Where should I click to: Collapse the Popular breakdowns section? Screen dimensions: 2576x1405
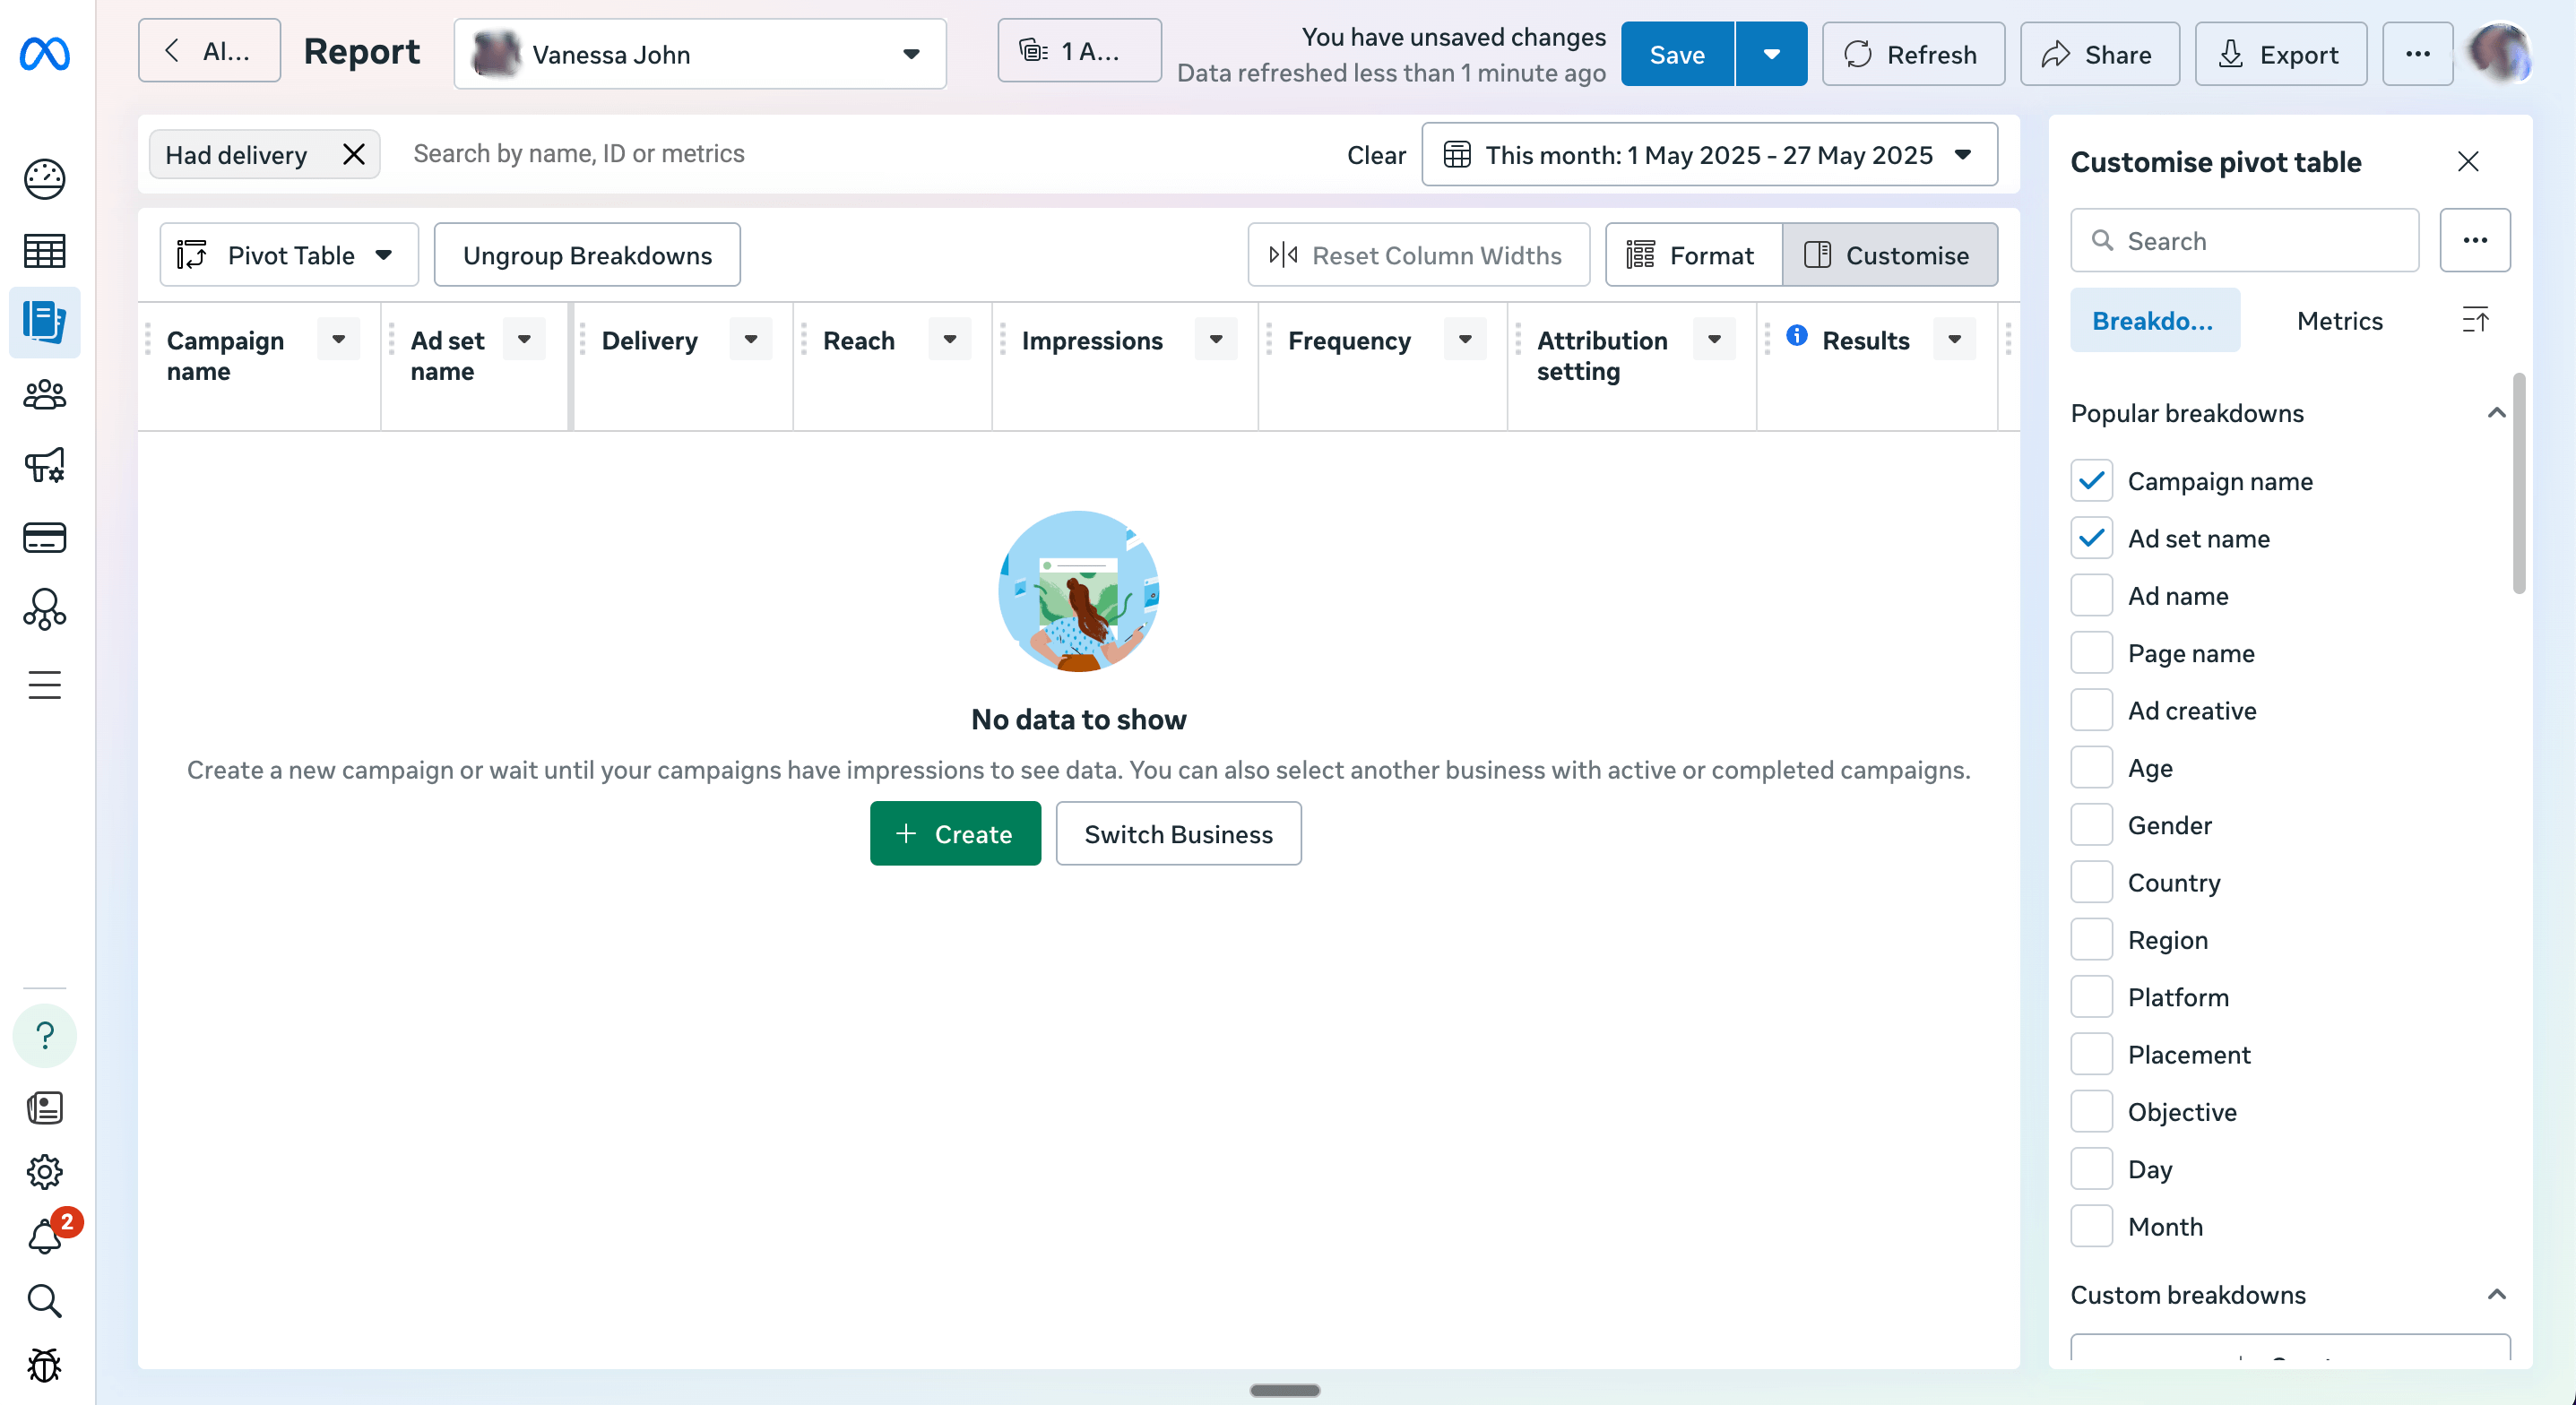[x=2495, y=413]
